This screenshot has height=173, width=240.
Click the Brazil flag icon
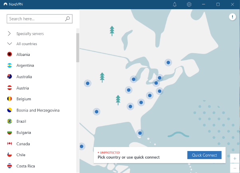[x=10, y=121]
